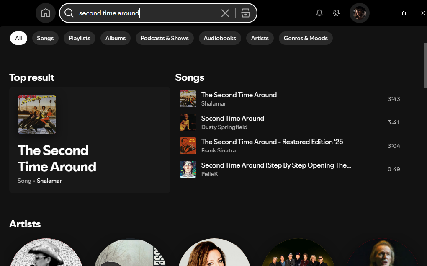Select Second Time Around by Dusty Springfield
Image resolution: width=427 pixels, height=266 pixels.
point(233,118)
